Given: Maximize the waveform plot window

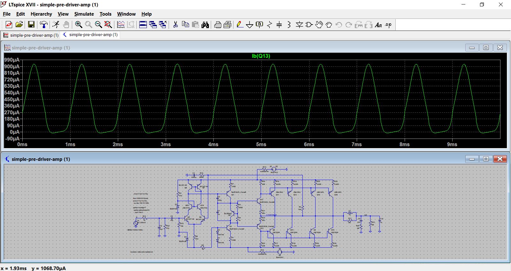Looking at the screenshot, I should (x=486, y=48).
